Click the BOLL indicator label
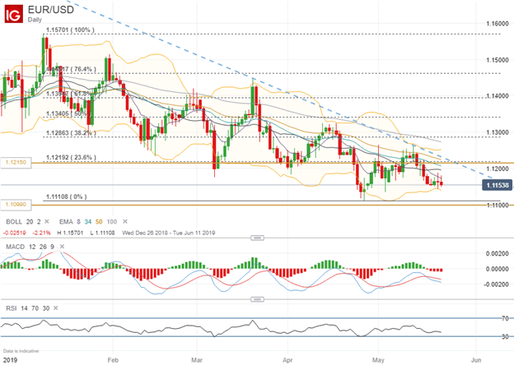The width and height of the screenshot is (514, 365). [14, 222]
